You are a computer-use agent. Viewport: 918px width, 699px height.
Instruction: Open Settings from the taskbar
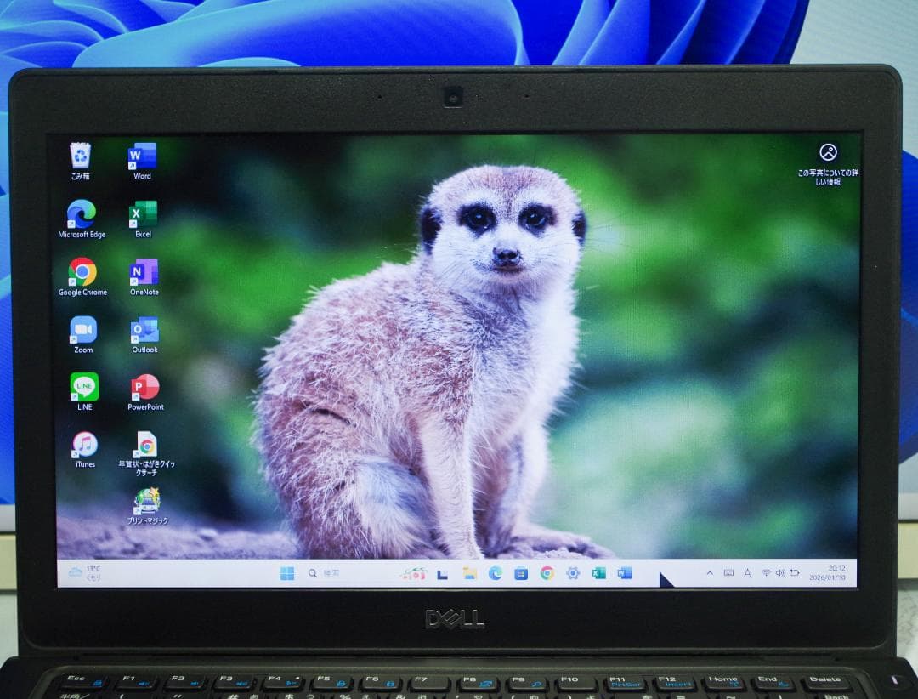[x=572, y=573]
